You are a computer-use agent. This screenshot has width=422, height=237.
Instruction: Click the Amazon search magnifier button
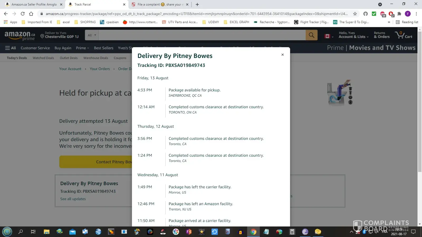pos(311,35)
